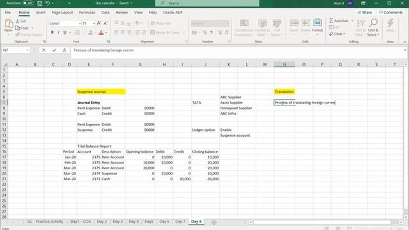The image size is (409, 230).
Task: Open the Copy options arrow
Action: click(x=33, y=28)
